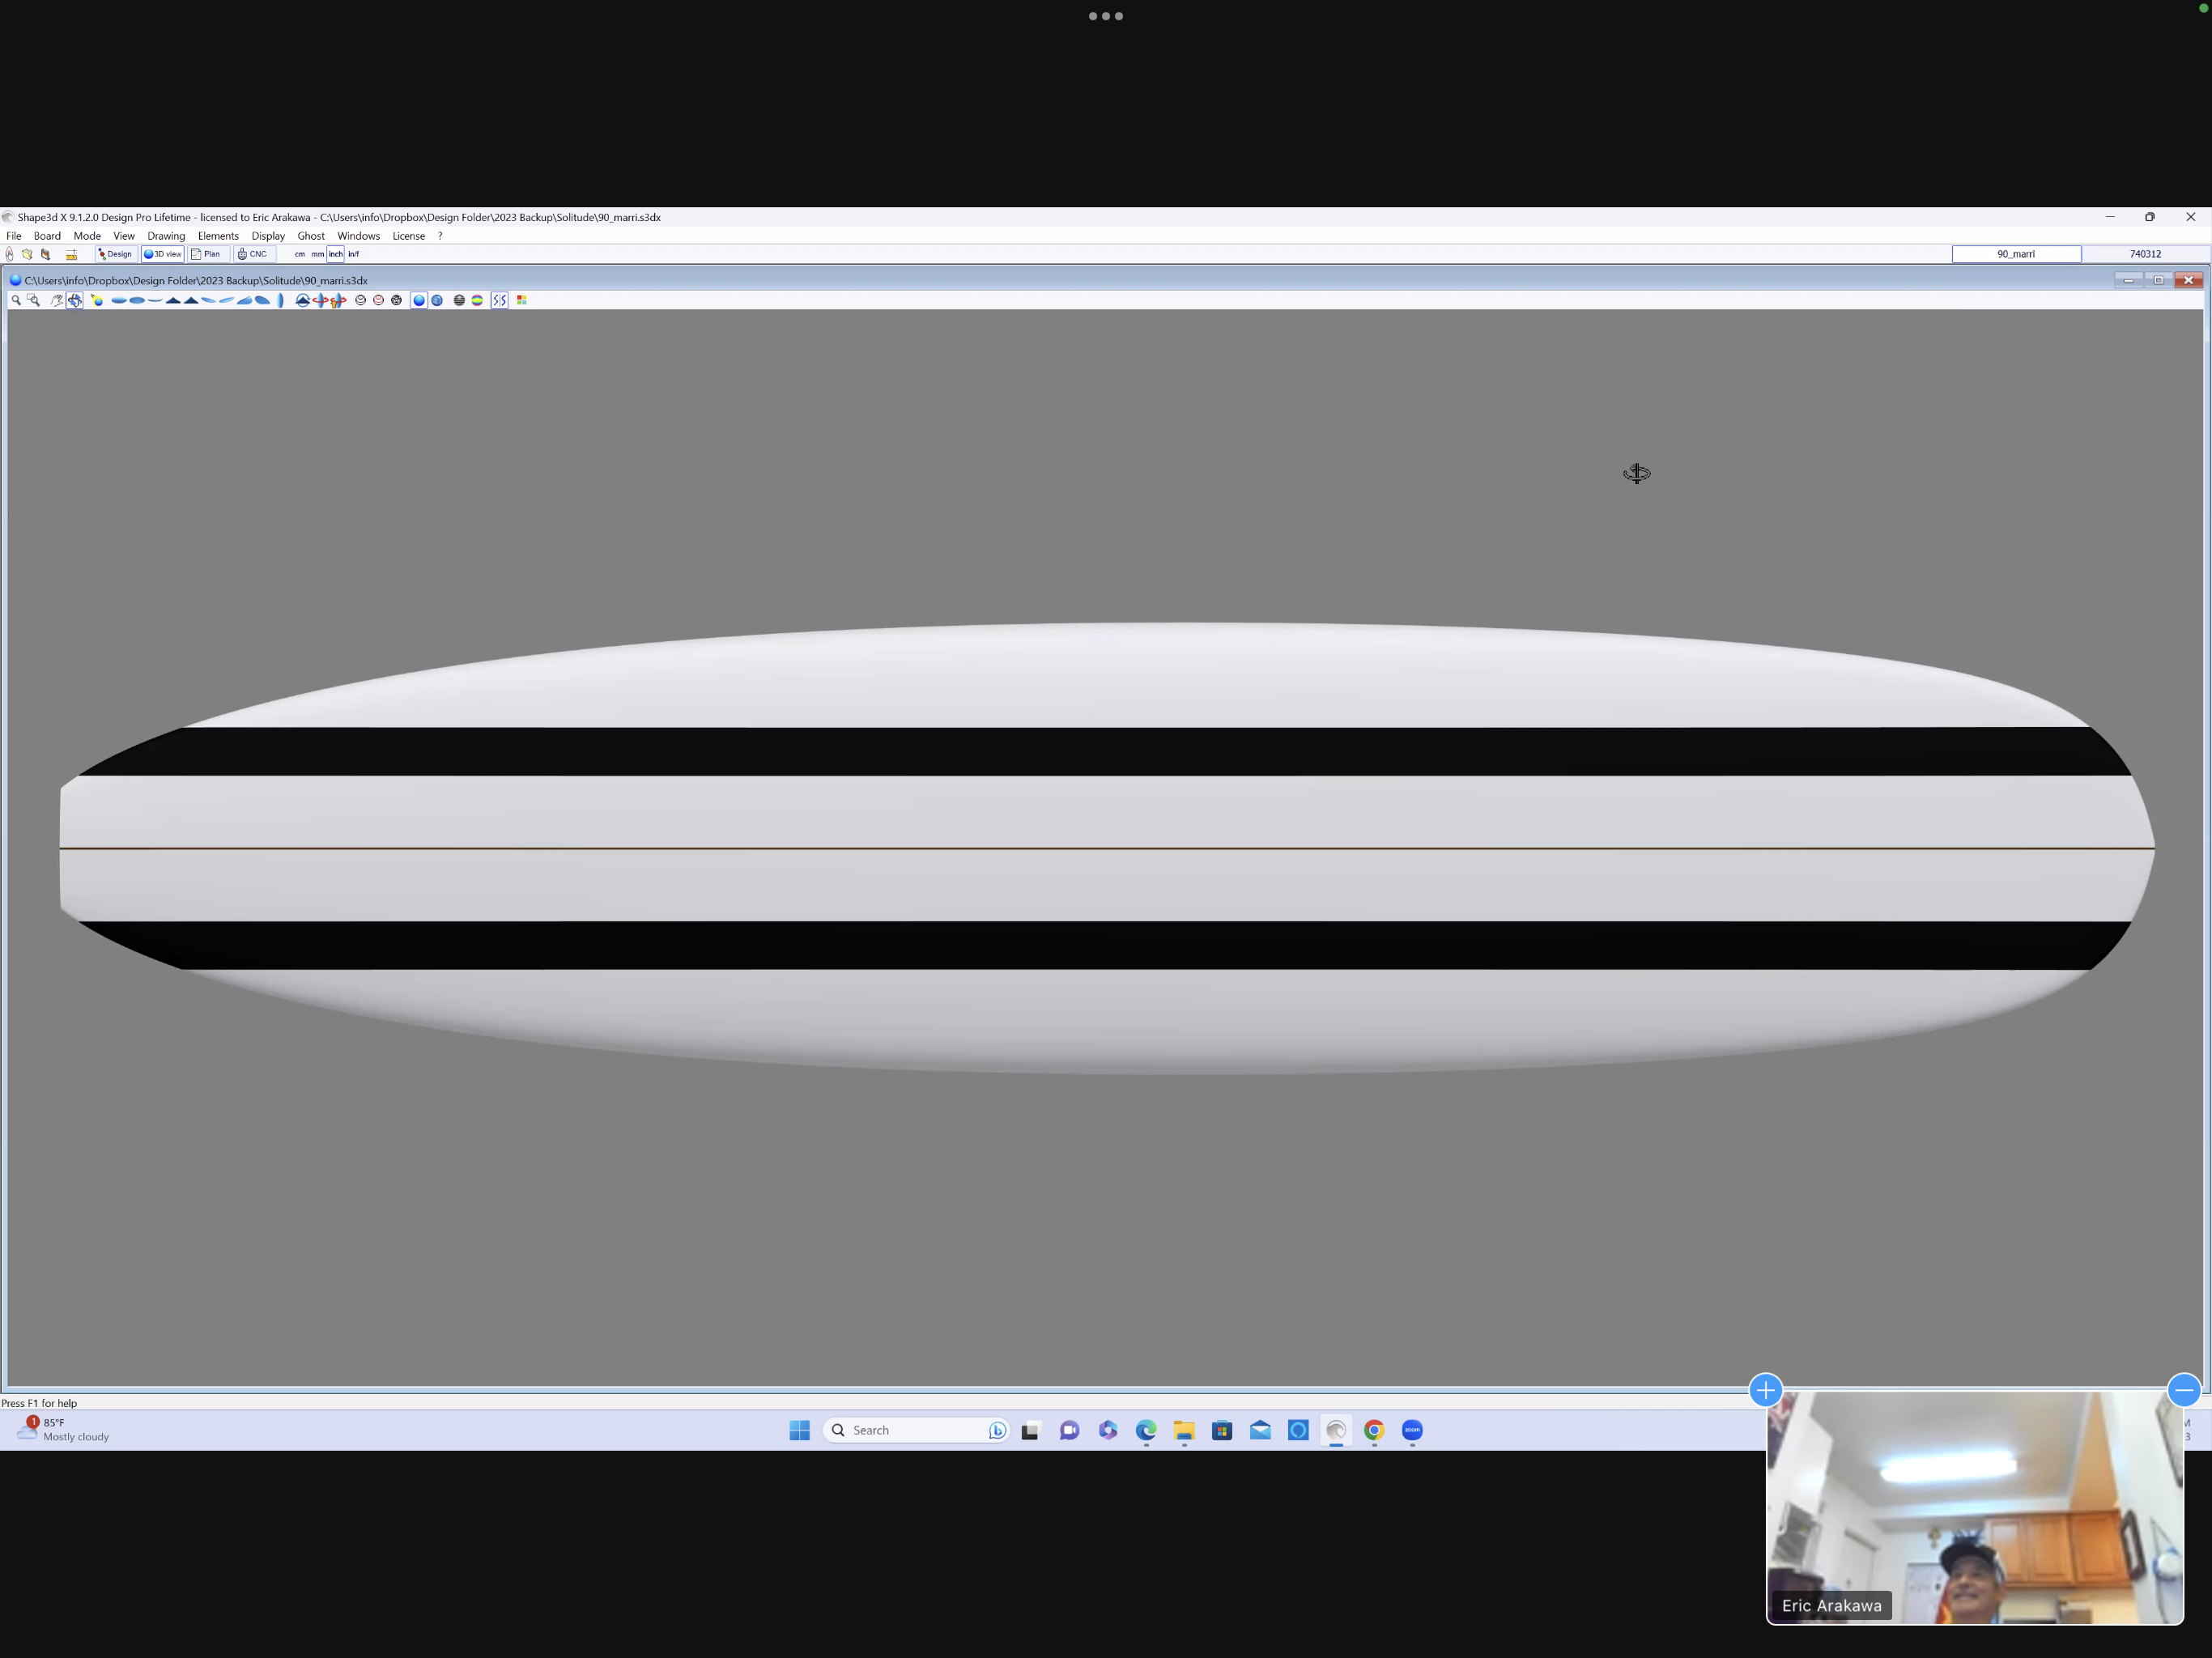2212x1658 pixels.
Task: Click the 3D view button
Action: pyautogui.click(x=162, y=254)
